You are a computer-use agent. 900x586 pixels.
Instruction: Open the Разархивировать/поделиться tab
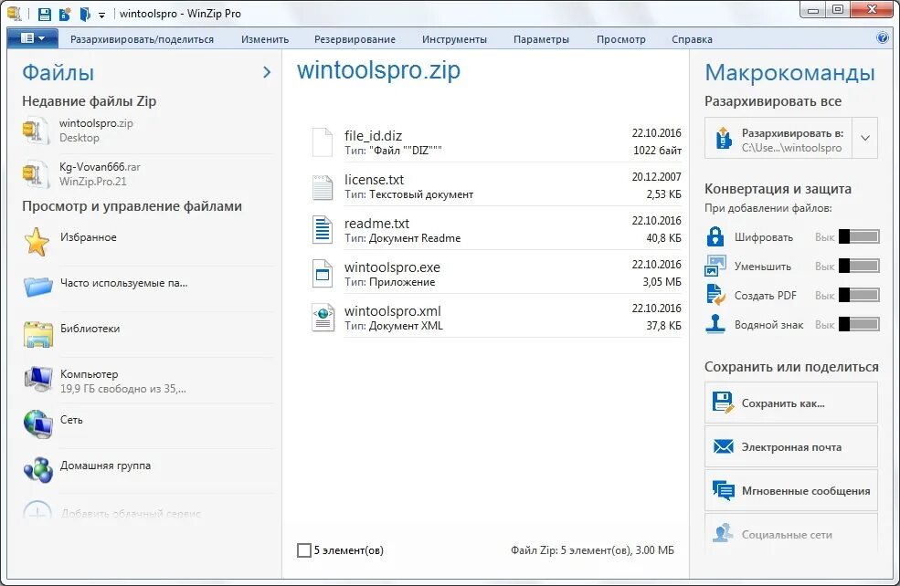142,39
